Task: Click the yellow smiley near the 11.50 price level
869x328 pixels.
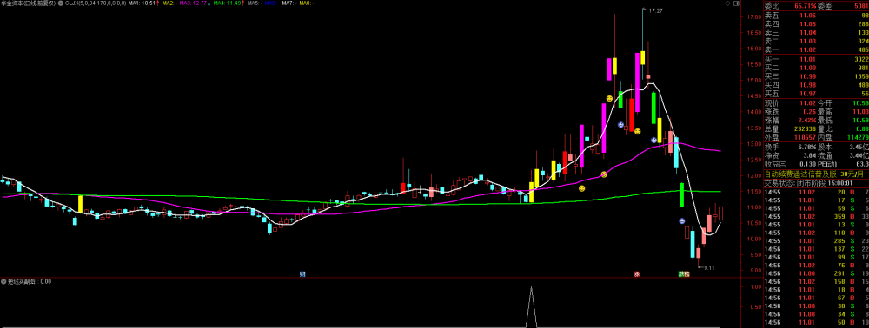Action: 581,188
